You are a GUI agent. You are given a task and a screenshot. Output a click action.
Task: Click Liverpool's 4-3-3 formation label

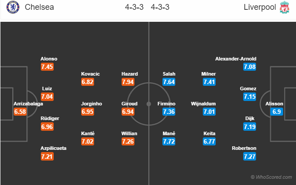(x=160, y=8)
